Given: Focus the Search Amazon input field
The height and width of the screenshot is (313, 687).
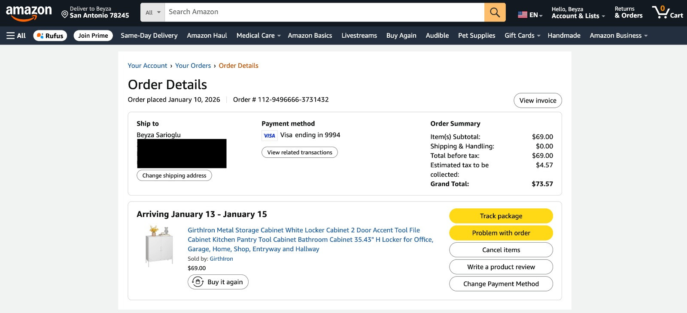Looking at the screenshot, I should (325, 12).
